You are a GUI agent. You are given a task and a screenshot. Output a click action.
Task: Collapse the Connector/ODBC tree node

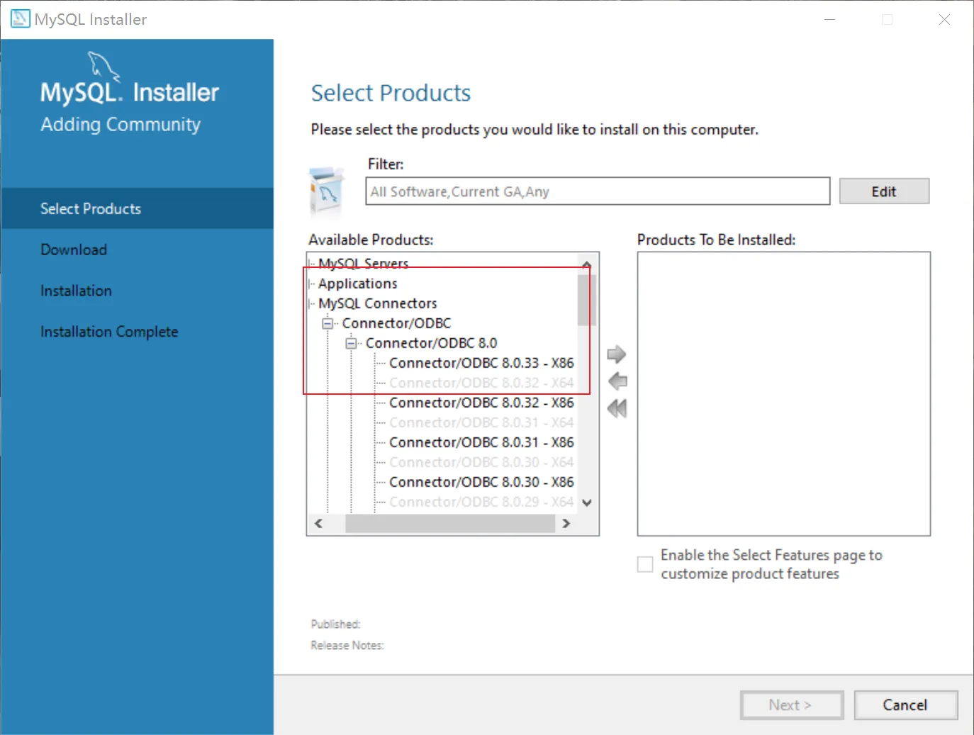[328, 323]
